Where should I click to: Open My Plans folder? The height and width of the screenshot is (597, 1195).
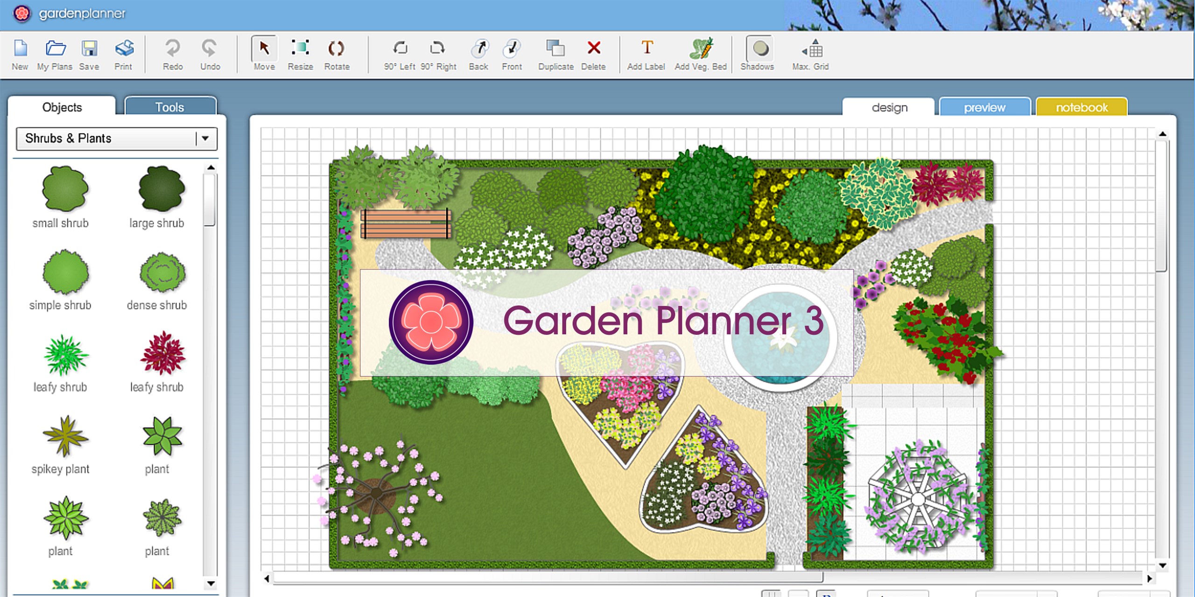pos(55,49)
